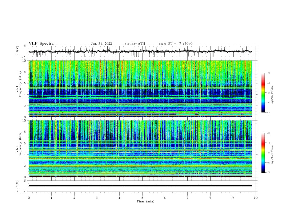This screenshot has width=288, height=222.
Task: Click the "ch.3(V)" axis label
Action: [x=17, y=186]
